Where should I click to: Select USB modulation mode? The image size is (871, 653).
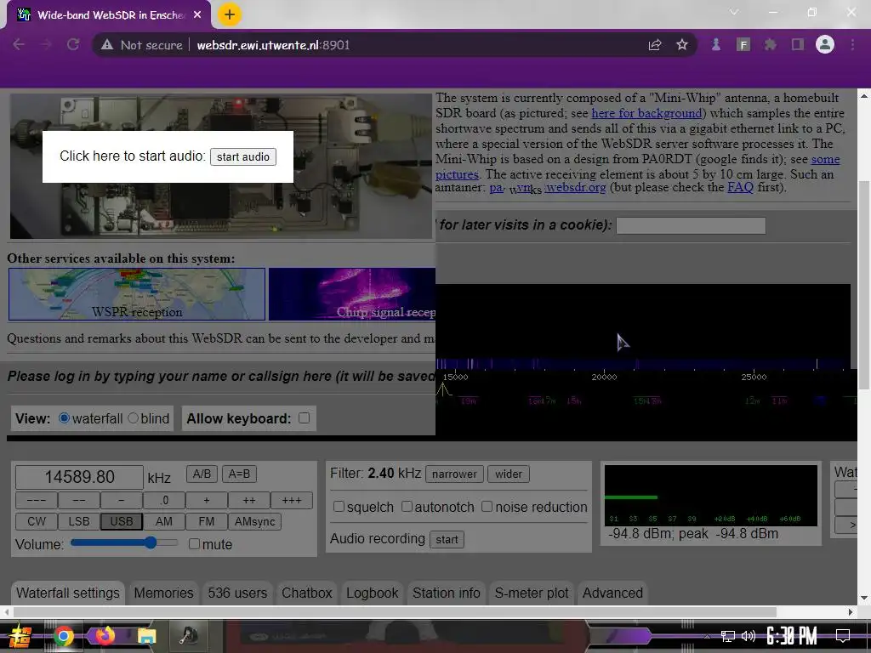pos(121,521)
